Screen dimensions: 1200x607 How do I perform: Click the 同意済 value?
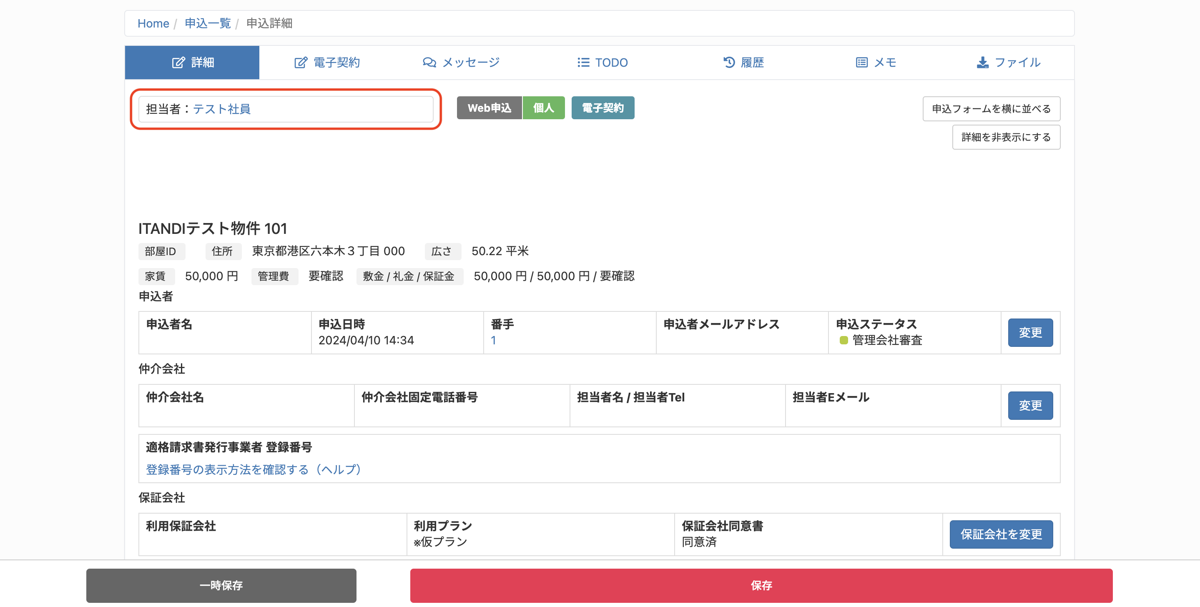(x=699, y=542)
